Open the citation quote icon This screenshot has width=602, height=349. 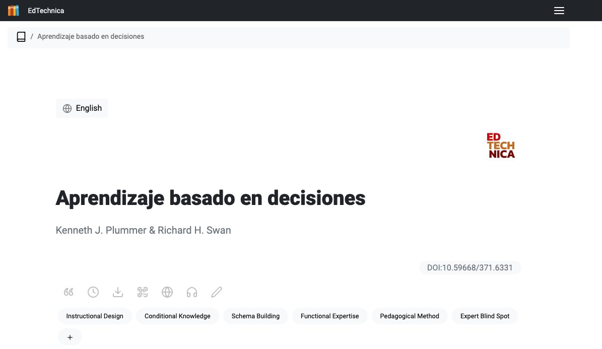coord(69,292)
